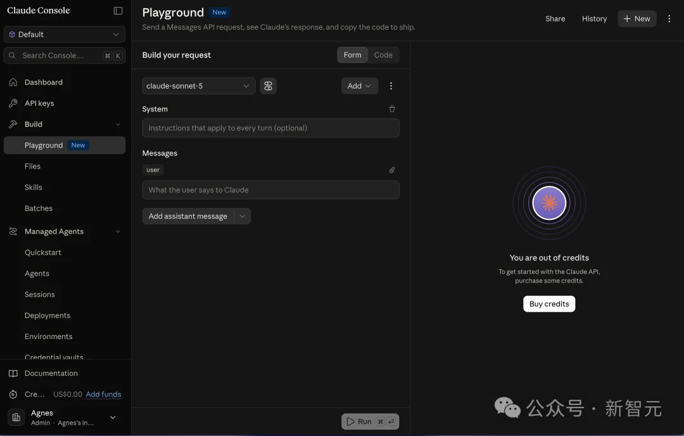Collapse the sidebar with the panel icon
The width and height of the screenshot is (684, 436).
[x=118, y=11]
